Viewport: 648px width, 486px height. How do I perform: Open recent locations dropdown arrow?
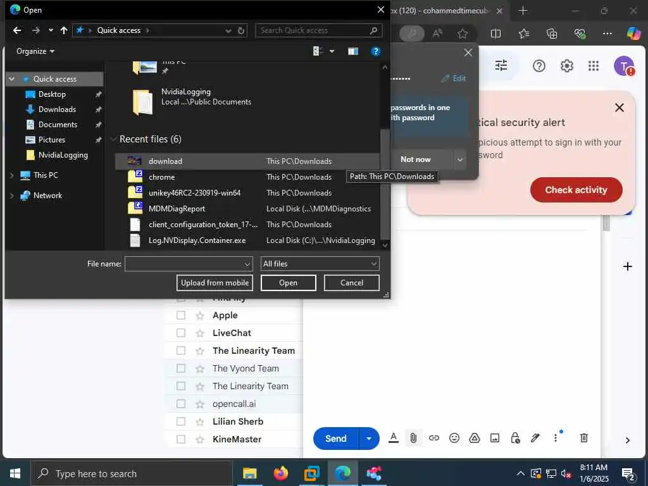[x=51, y=30]
